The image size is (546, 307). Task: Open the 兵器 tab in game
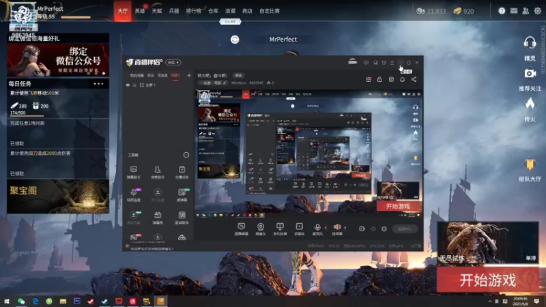(174, 11)
